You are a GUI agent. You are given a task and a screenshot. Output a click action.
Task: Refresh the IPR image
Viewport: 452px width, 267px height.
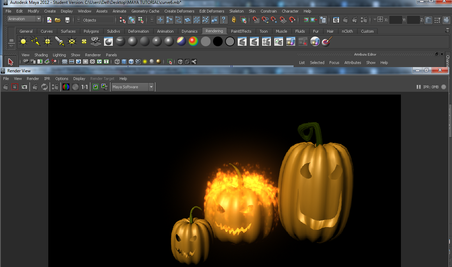tap(45, 87)
